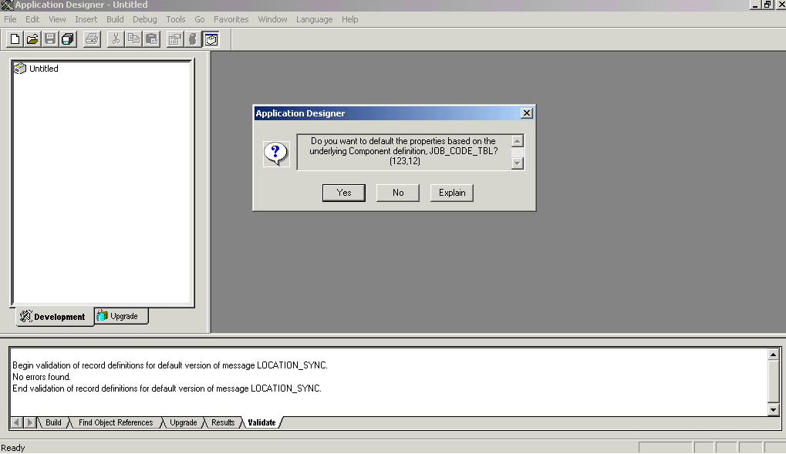The height and width of the screenshot is (454, 786).
Task: Open the Favorites menu
Action: coord(231,19)
